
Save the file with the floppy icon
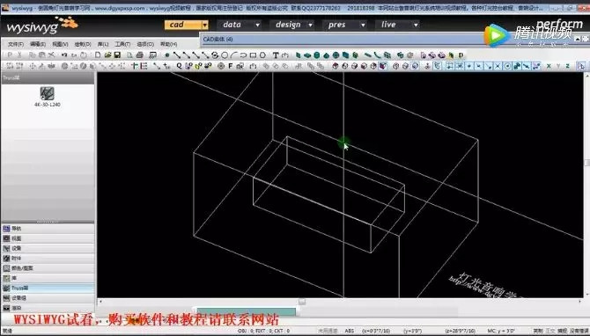point(117,55)
